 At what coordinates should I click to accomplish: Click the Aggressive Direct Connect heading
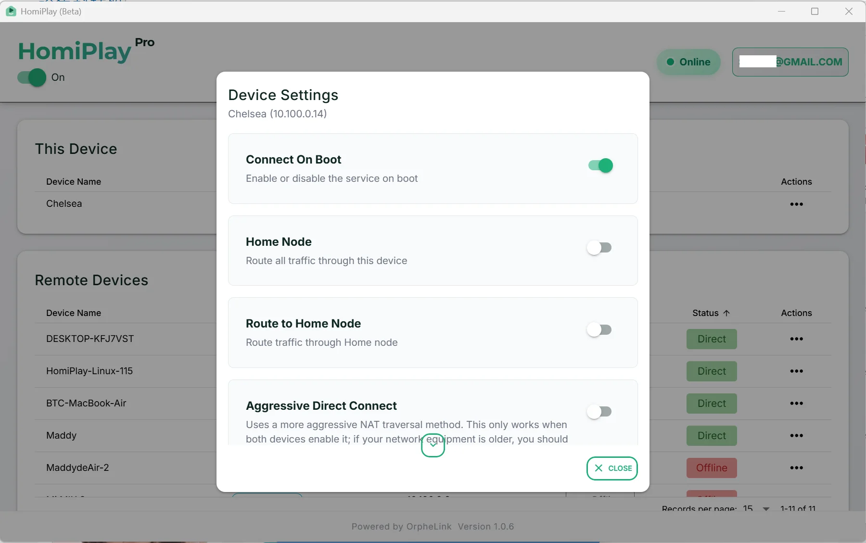click(x=321, y=406)
